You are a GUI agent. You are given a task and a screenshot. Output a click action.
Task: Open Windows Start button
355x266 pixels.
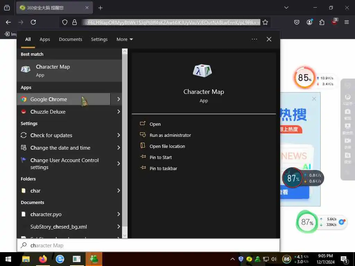tap(8, 259)
